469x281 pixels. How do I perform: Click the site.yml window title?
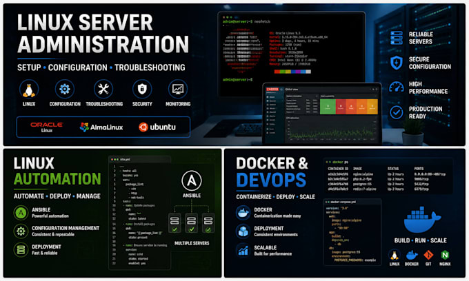(x=125, y=160)
